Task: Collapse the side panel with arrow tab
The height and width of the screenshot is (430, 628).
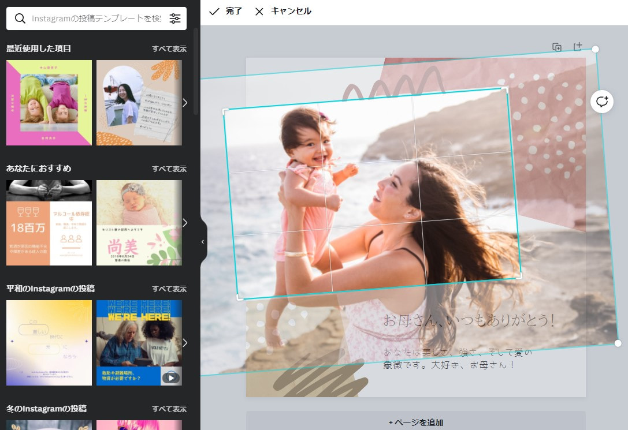Action: [203, 242]
